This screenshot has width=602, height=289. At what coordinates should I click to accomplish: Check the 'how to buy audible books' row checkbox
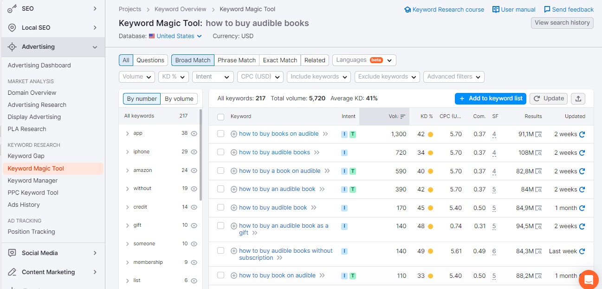pos(220,152)
